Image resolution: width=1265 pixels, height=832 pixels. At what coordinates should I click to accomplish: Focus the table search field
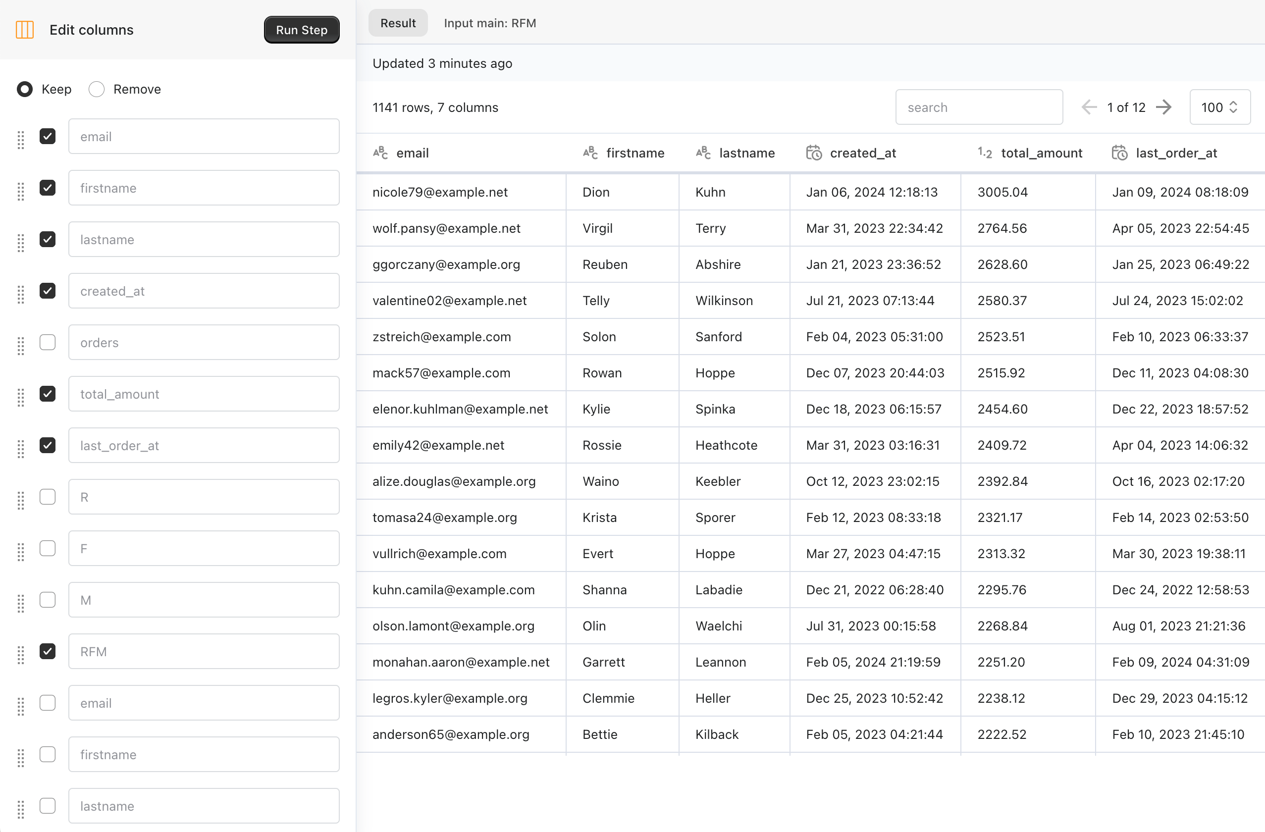[x=979, y=107]
